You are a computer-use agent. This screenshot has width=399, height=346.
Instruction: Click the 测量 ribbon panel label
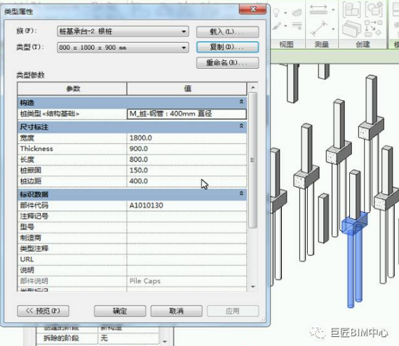(322, 44)
